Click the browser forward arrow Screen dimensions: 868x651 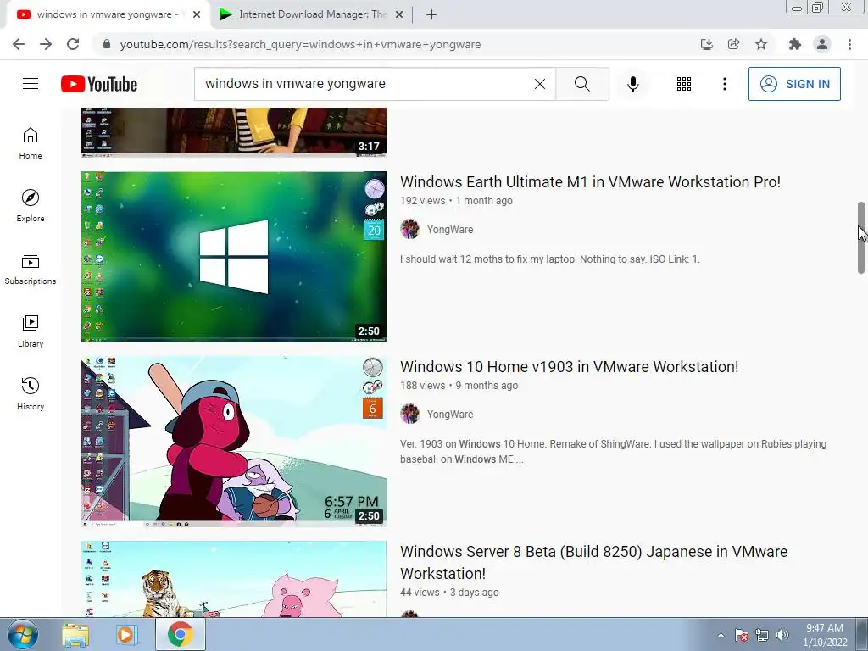tap(46, 44)
